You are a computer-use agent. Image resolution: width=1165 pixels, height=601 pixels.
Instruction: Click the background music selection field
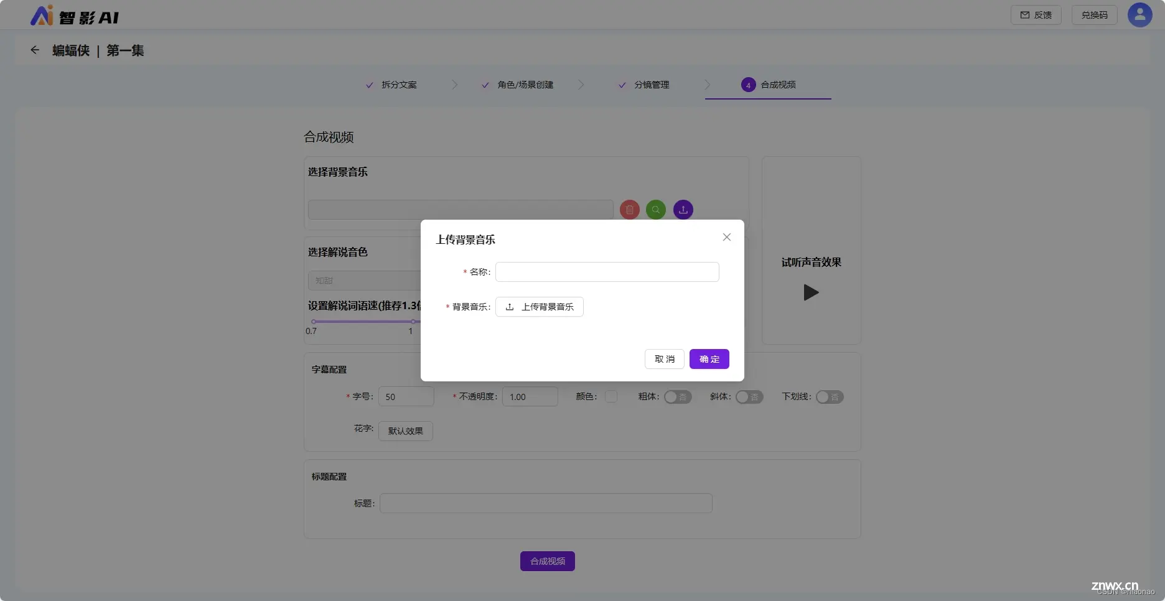461,210
